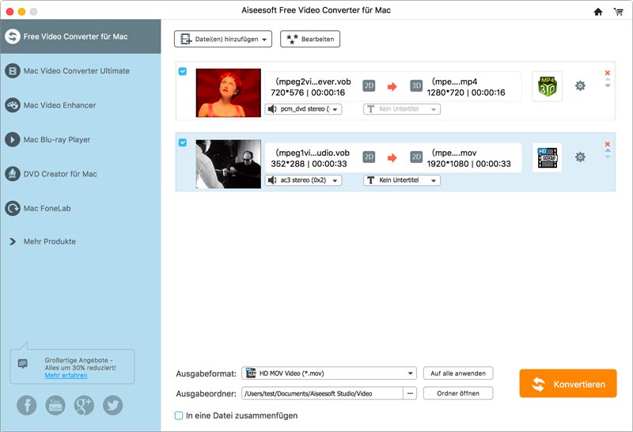Click the Bearbeiten button

[310, 39]
